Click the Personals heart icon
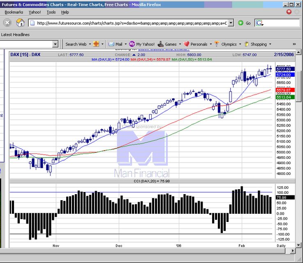This screenshot has width=303, height=263. [x=186, y=44]
